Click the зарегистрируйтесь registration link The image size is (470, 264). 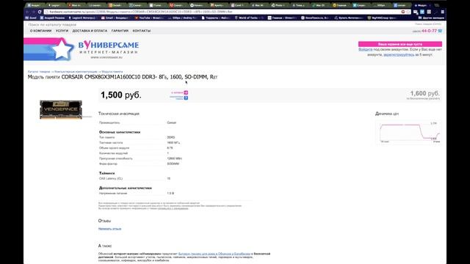click(x=399, y=55)
